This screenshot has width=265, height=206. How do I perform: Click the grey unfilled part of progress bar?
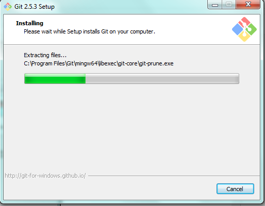point(162,79)
